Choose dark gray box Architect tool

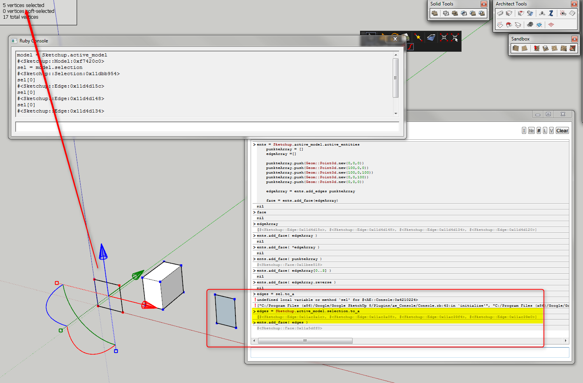pos(530,25)
